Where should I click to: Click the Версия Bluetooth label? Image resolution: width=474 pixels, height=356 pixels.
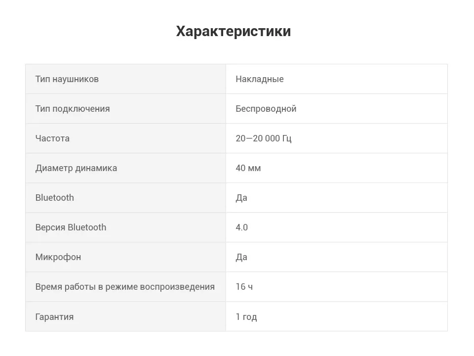[71, 227]
